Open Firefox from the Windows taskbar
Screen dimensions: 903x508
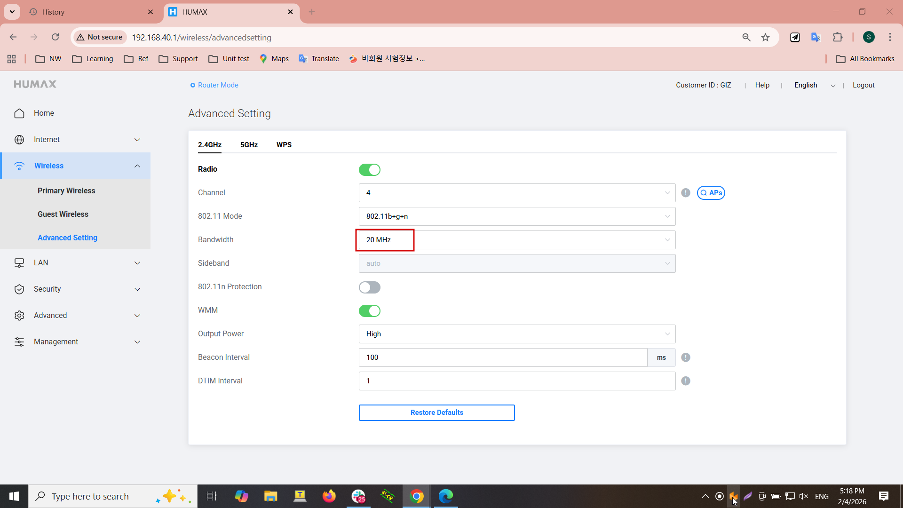click(329, 496)
